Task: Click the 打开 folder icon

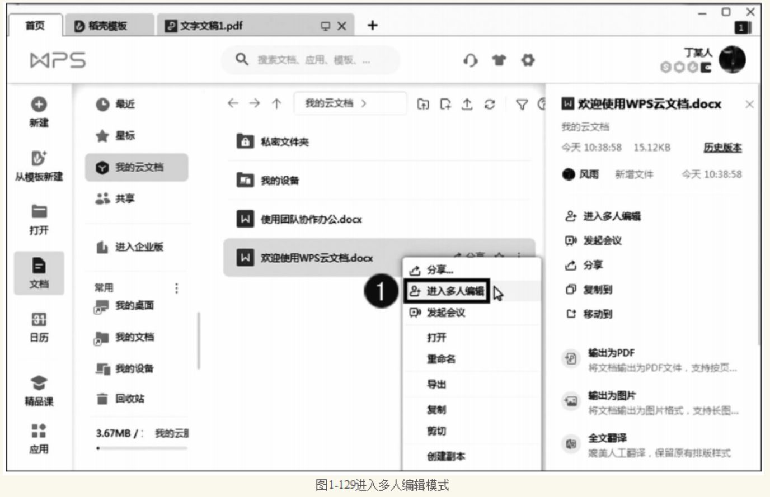Action: point(39,211)
